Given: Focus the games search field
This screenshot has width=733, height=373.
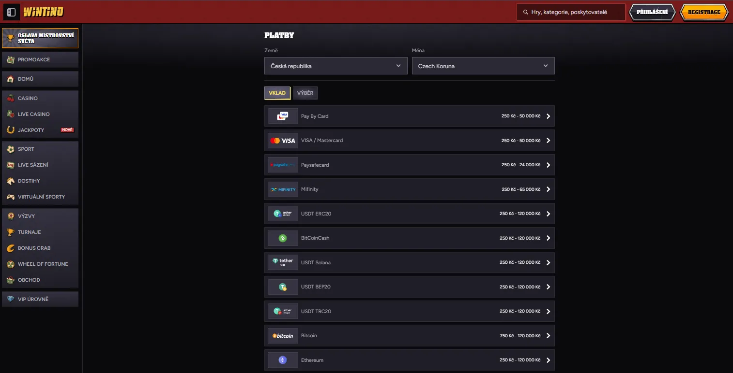Looking at the screenshot, I should click(571, 12).
